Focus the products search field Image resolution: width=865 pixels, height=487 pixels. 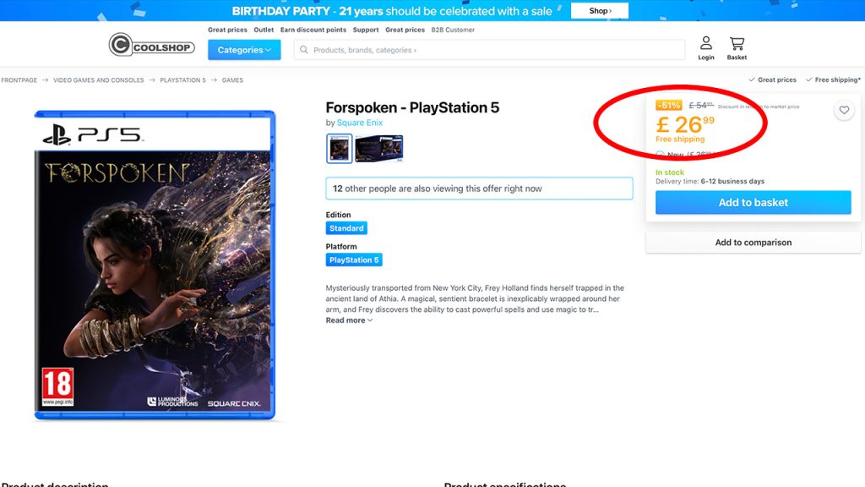tap(489, 50)
